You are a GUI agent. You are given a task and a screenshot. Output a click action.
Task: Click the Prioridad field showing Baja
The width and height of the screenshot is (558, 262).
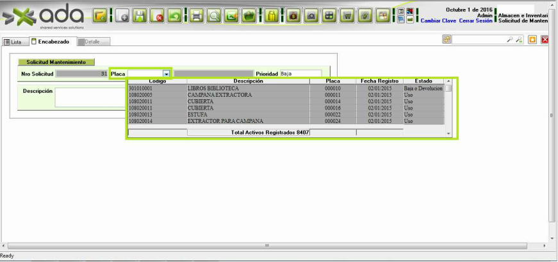[300, 74]
